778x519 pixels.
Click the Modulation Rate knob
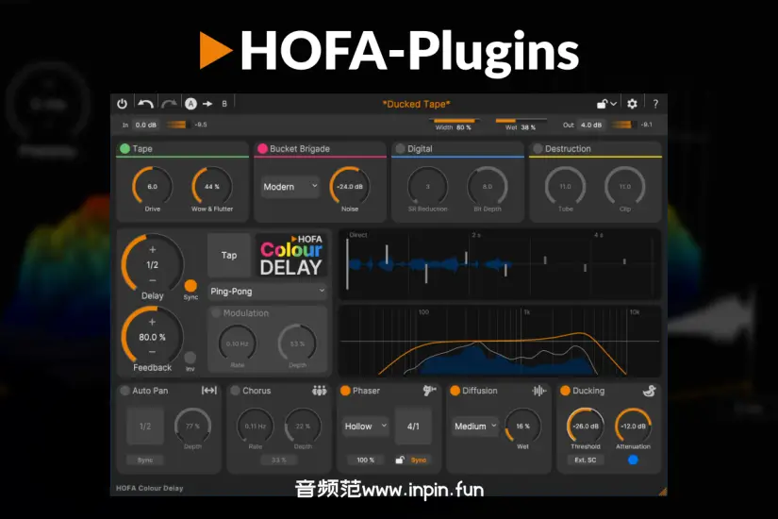(238, 343)
